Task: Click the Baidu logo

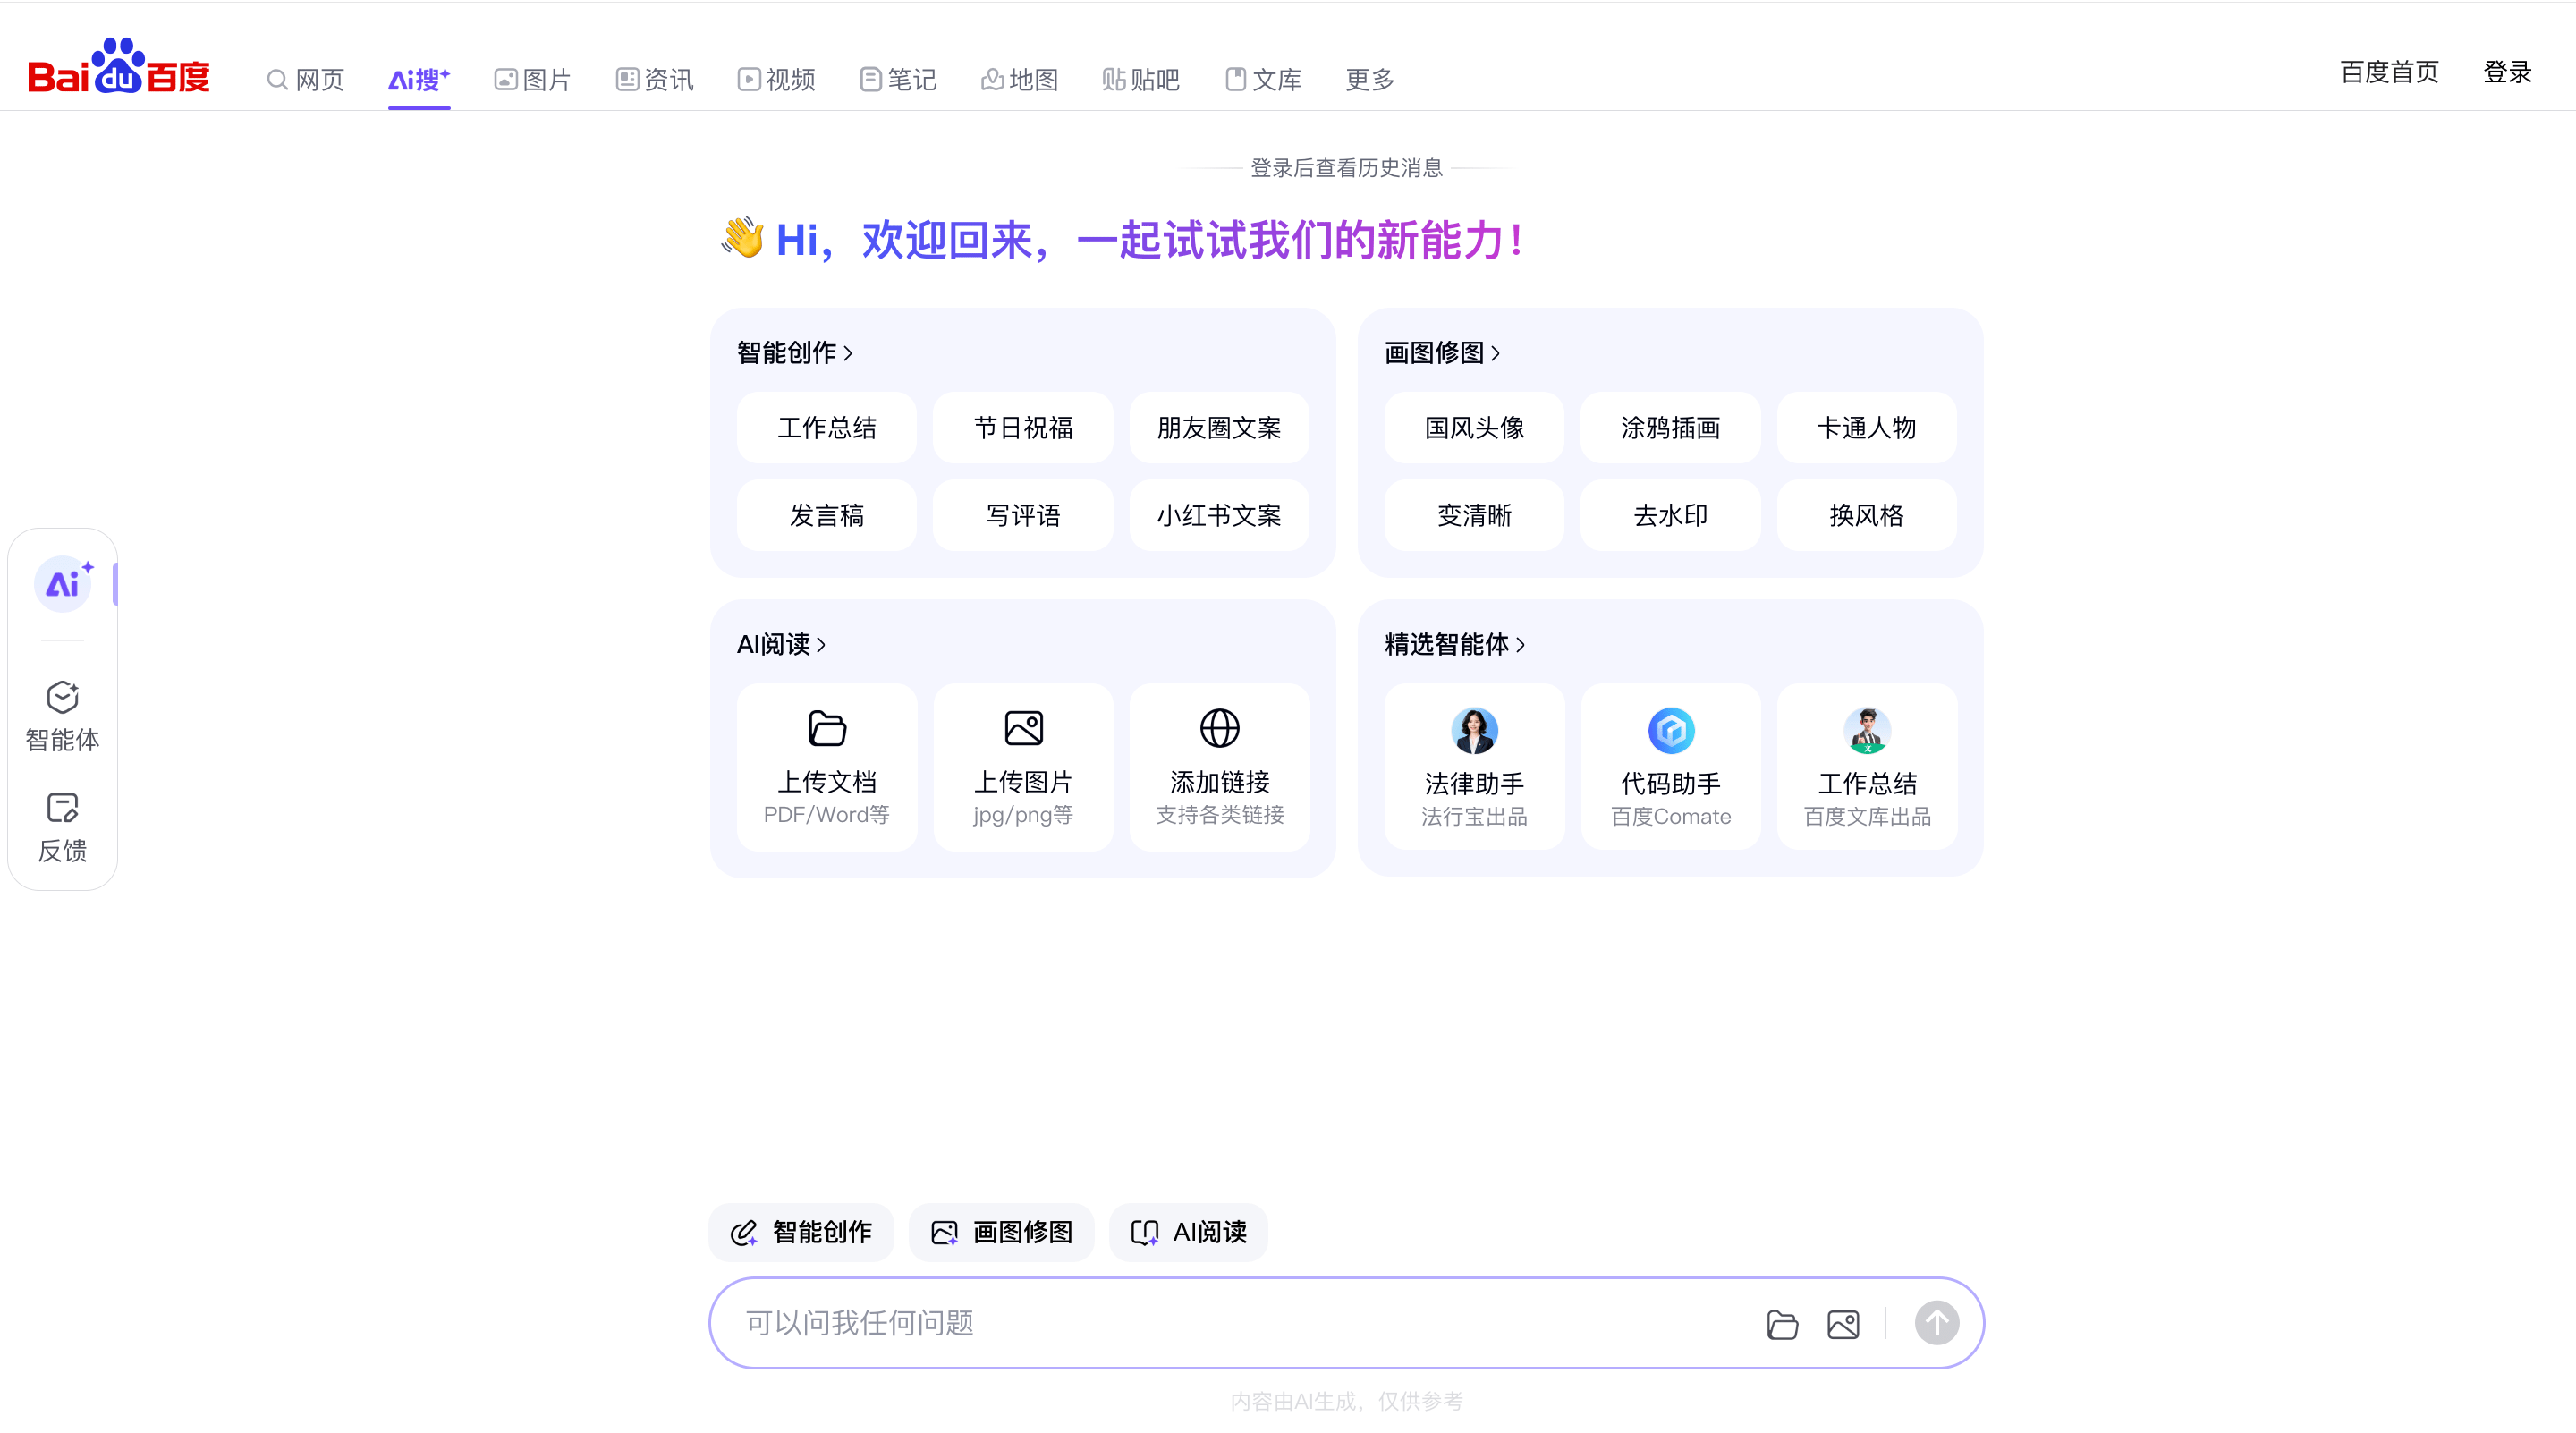Action: tap(119, 66)
